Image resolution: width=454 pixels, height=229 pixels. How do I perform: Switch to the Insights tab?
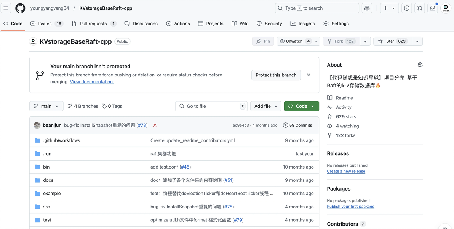302,24
